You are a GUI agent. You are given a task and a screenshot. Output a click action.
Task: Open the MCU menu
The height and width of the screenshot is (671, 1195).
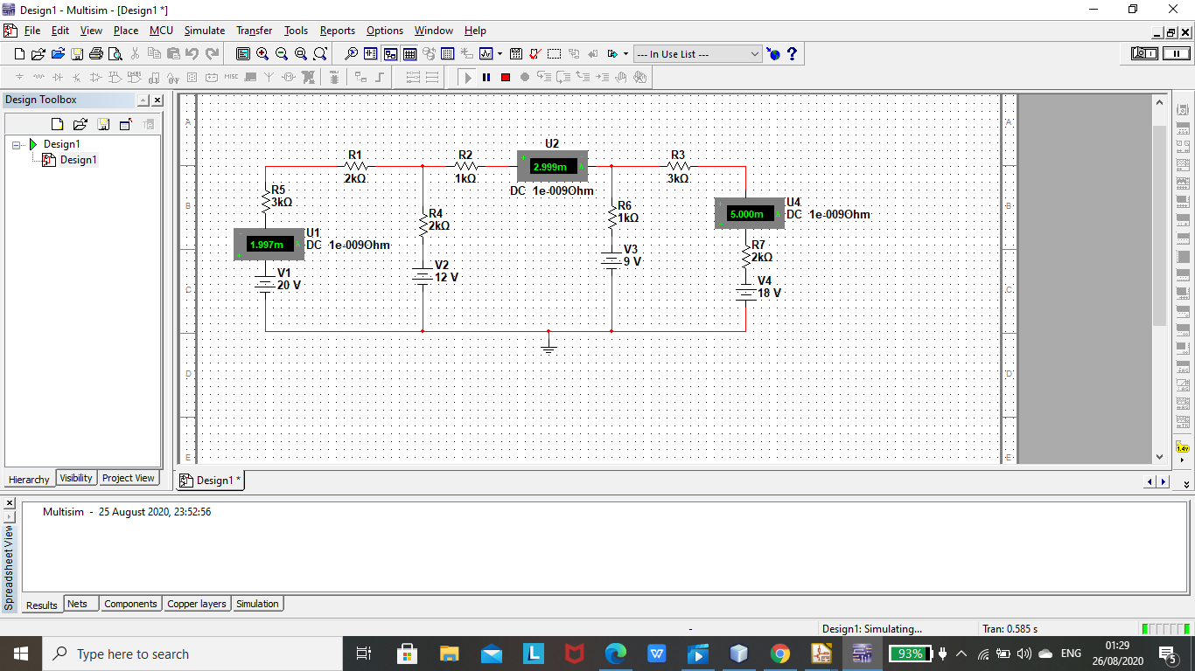161,31
